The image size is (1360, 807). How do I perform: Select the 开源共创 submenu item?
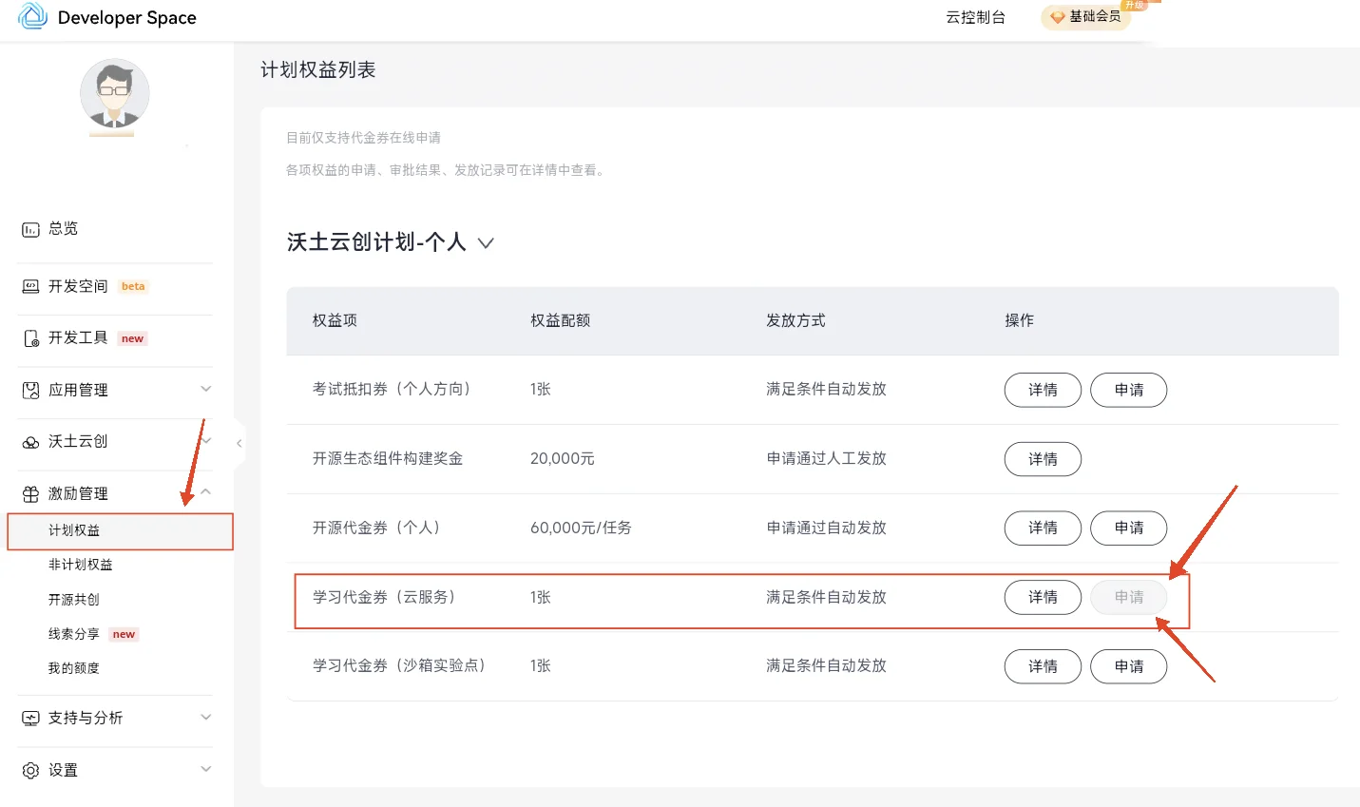pyautogui.click(x=74, y=600)
